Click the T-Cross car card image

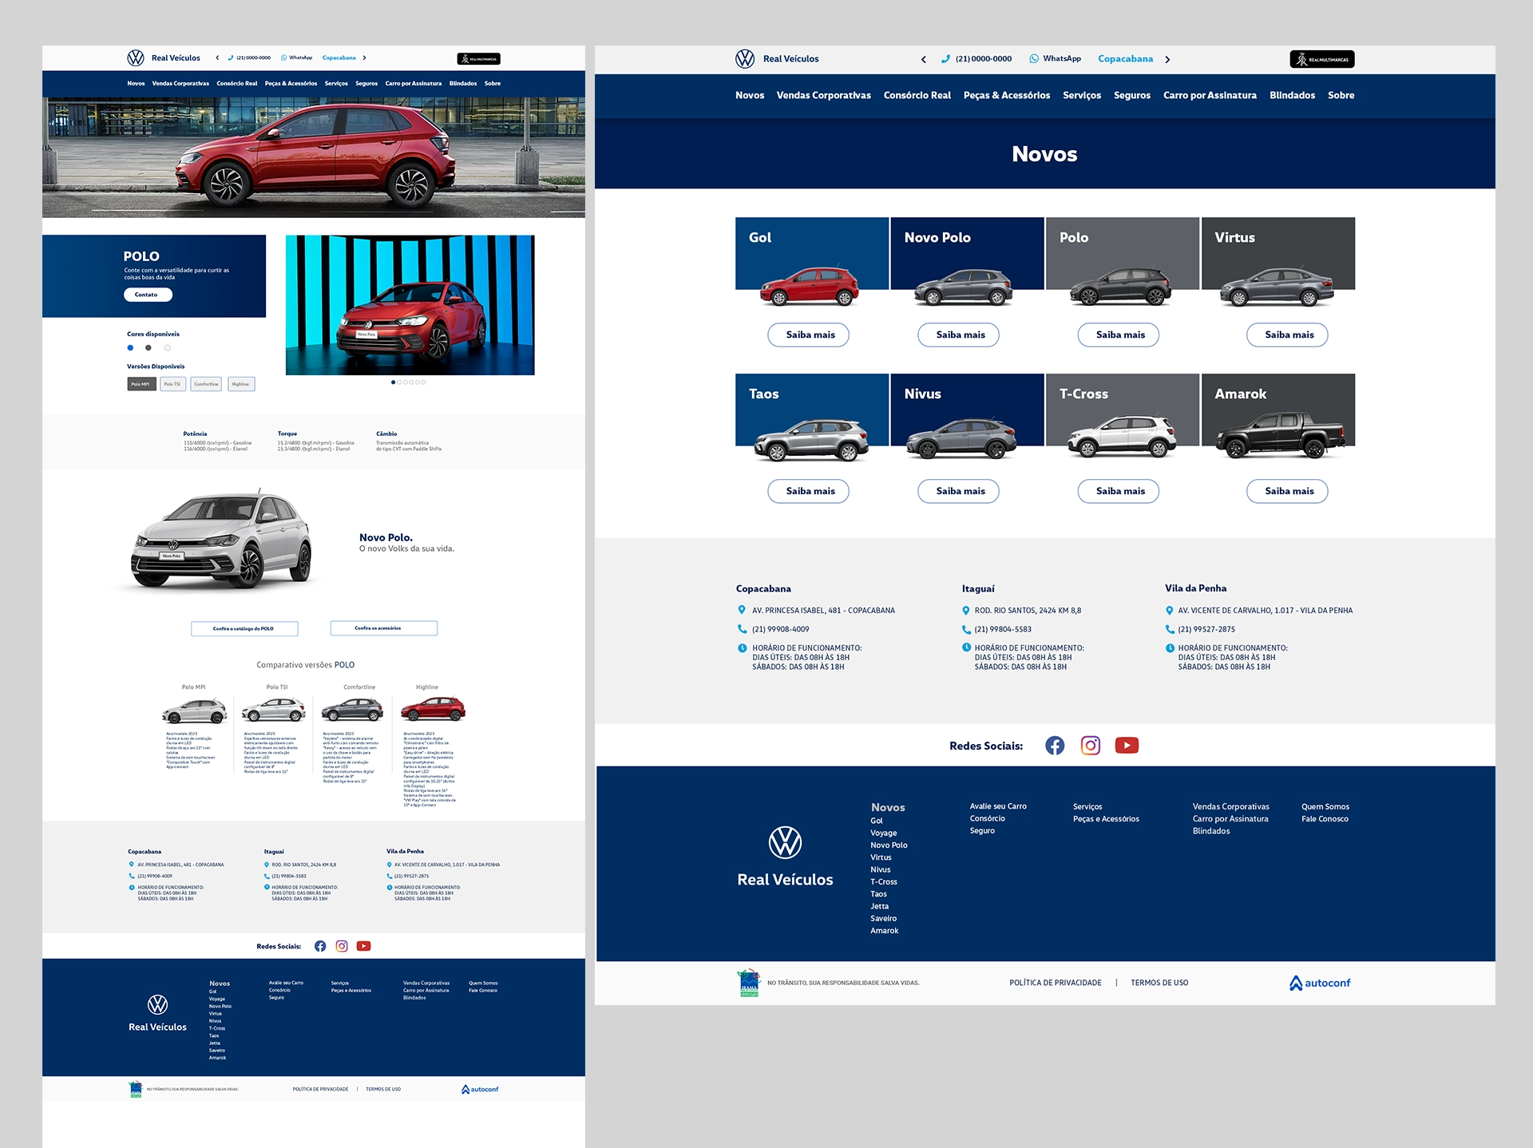point(1122,436)
